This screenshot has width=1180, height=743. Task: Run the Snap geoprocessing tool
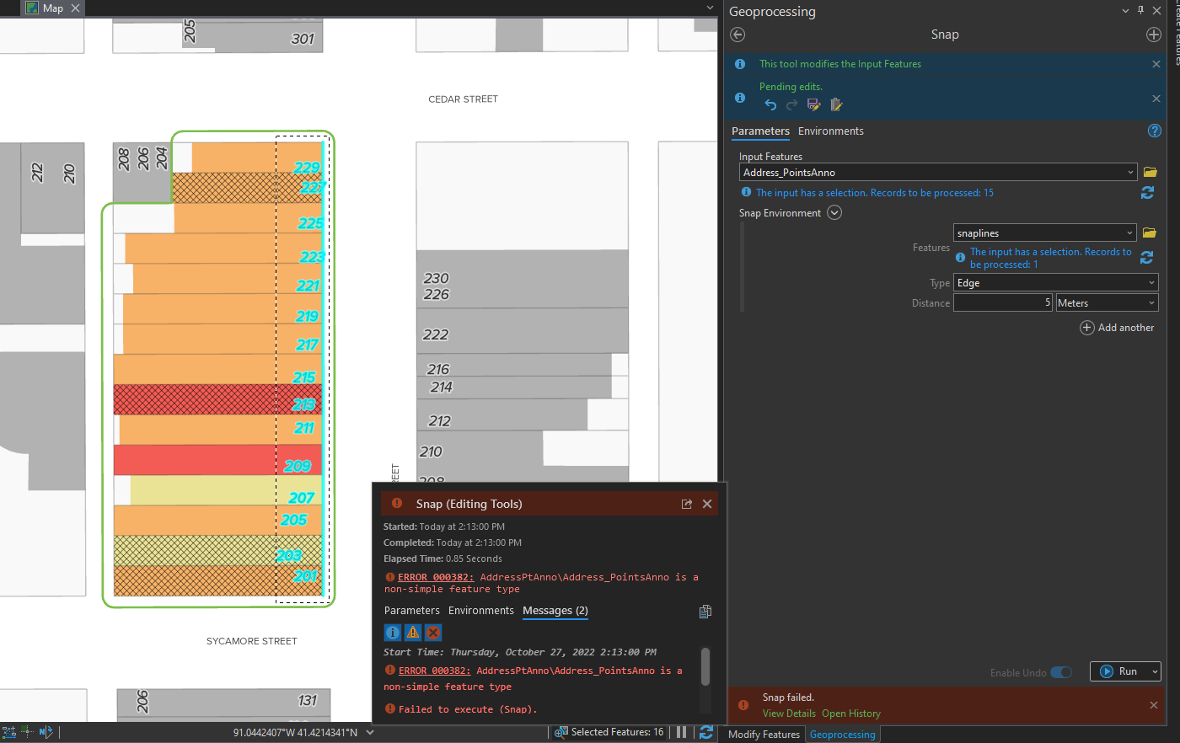pos(1125,671)
